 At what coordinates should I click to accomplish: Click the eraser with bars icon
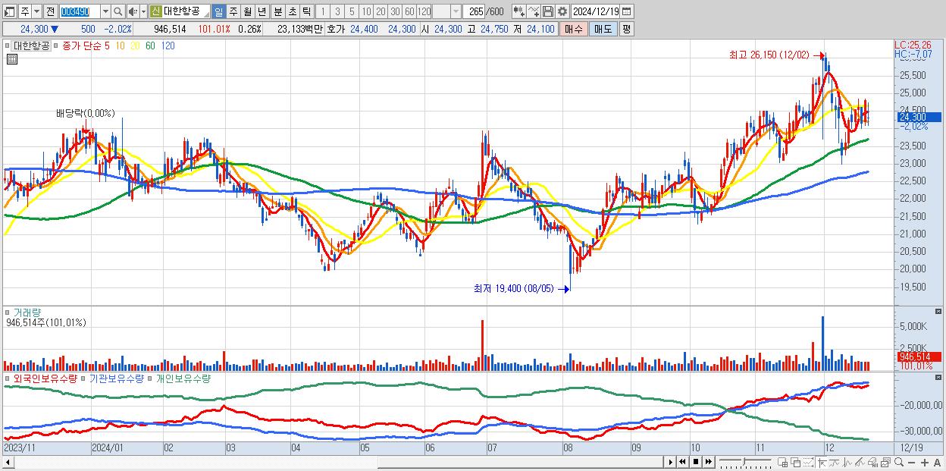(872, 462)
